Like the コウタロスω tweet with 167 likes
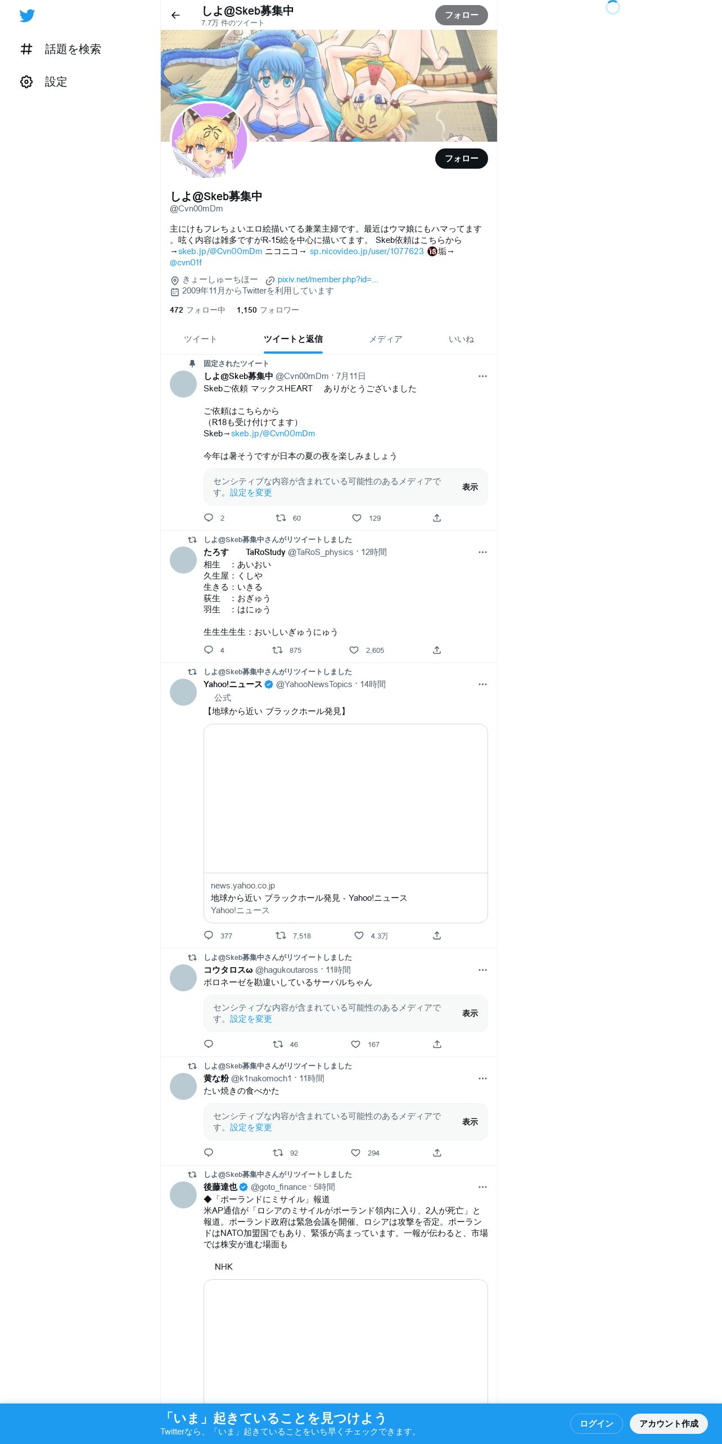This screenshot has width=722, height=1444. coord(355,1044)
